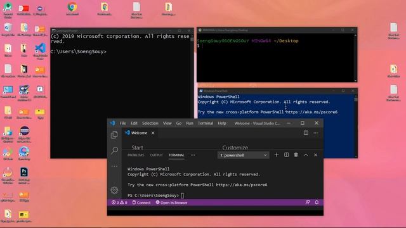The image size is (406, 228).
Task: Select the Photoshop desktop icon
Action: (24, 176)
